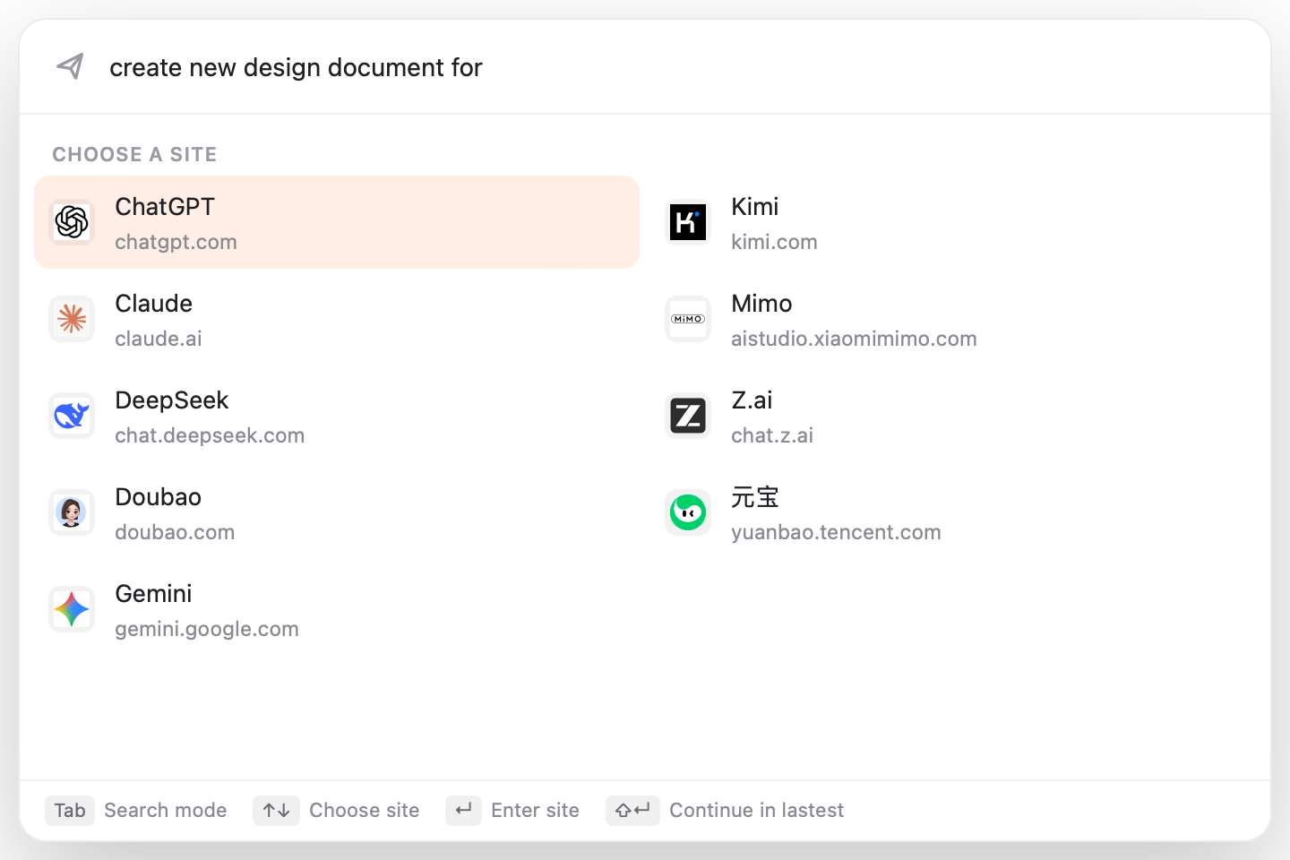Click the chat.z.ai URL text
Screen dimensions: 1290x860
(772, 436)
